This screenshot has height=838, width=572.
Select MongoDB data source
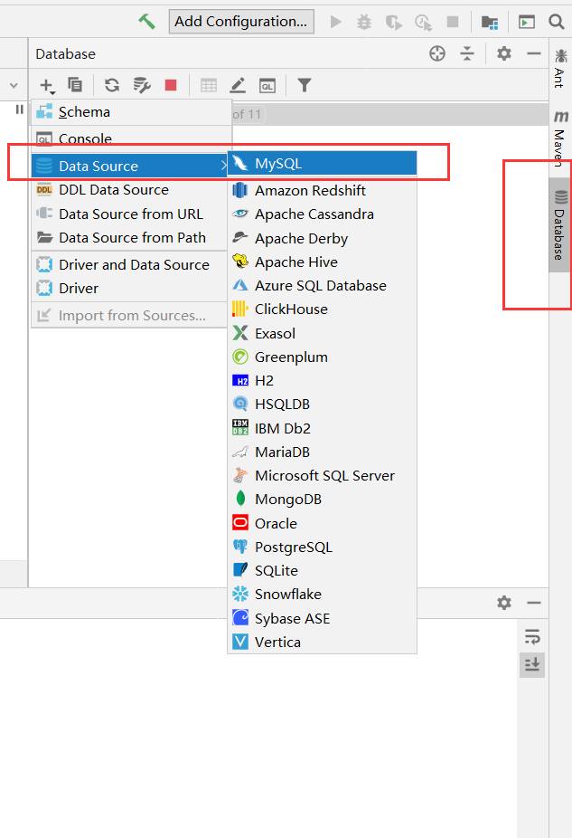323,500
